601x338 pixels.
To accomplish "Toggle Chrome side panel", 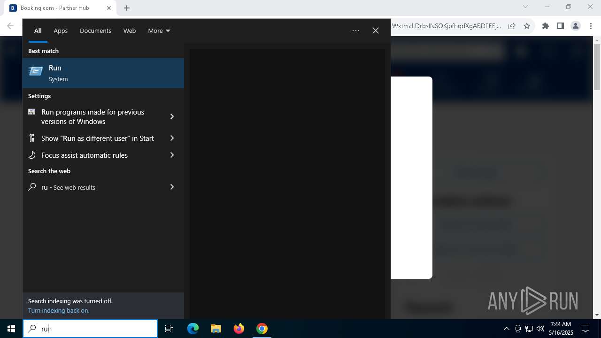I will [x=561, y=26].
